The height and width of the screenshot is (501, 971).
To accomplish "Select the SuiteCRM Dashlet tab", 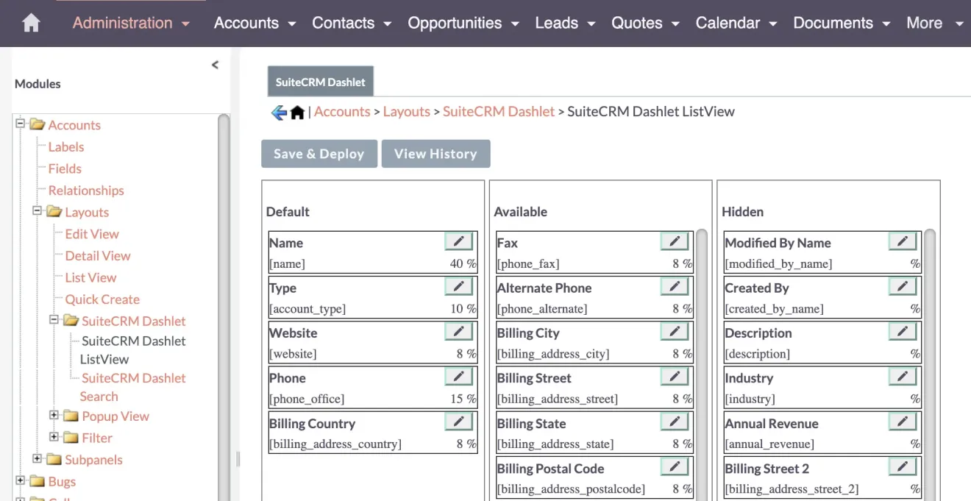I will [x=320, y=82].
